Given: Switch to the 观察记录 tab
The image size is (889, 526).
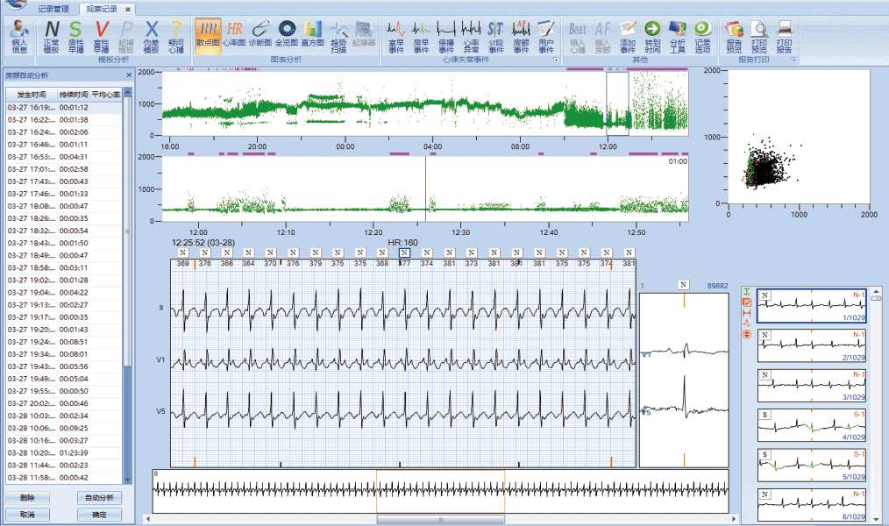Looking at the screenshot, I should pos(102,9).
